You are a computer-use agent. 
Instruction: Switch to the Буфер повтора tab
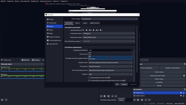95,23
